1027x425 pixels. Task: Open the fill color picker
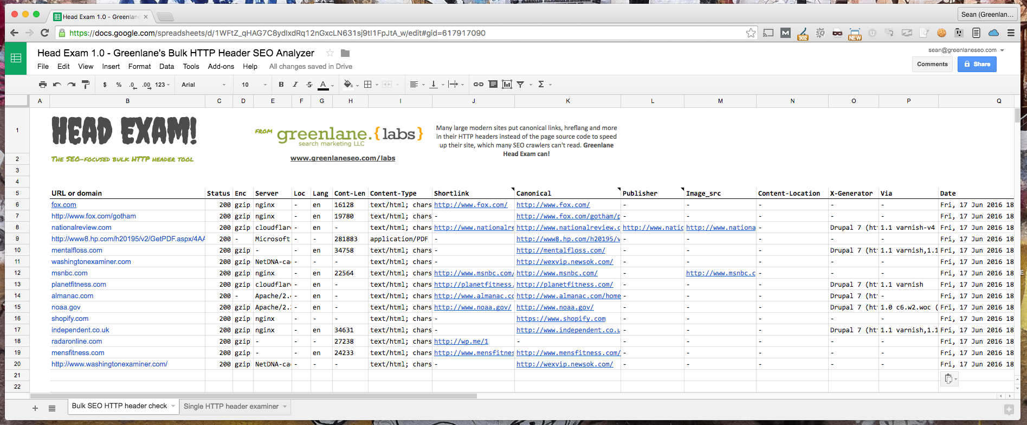348,85
